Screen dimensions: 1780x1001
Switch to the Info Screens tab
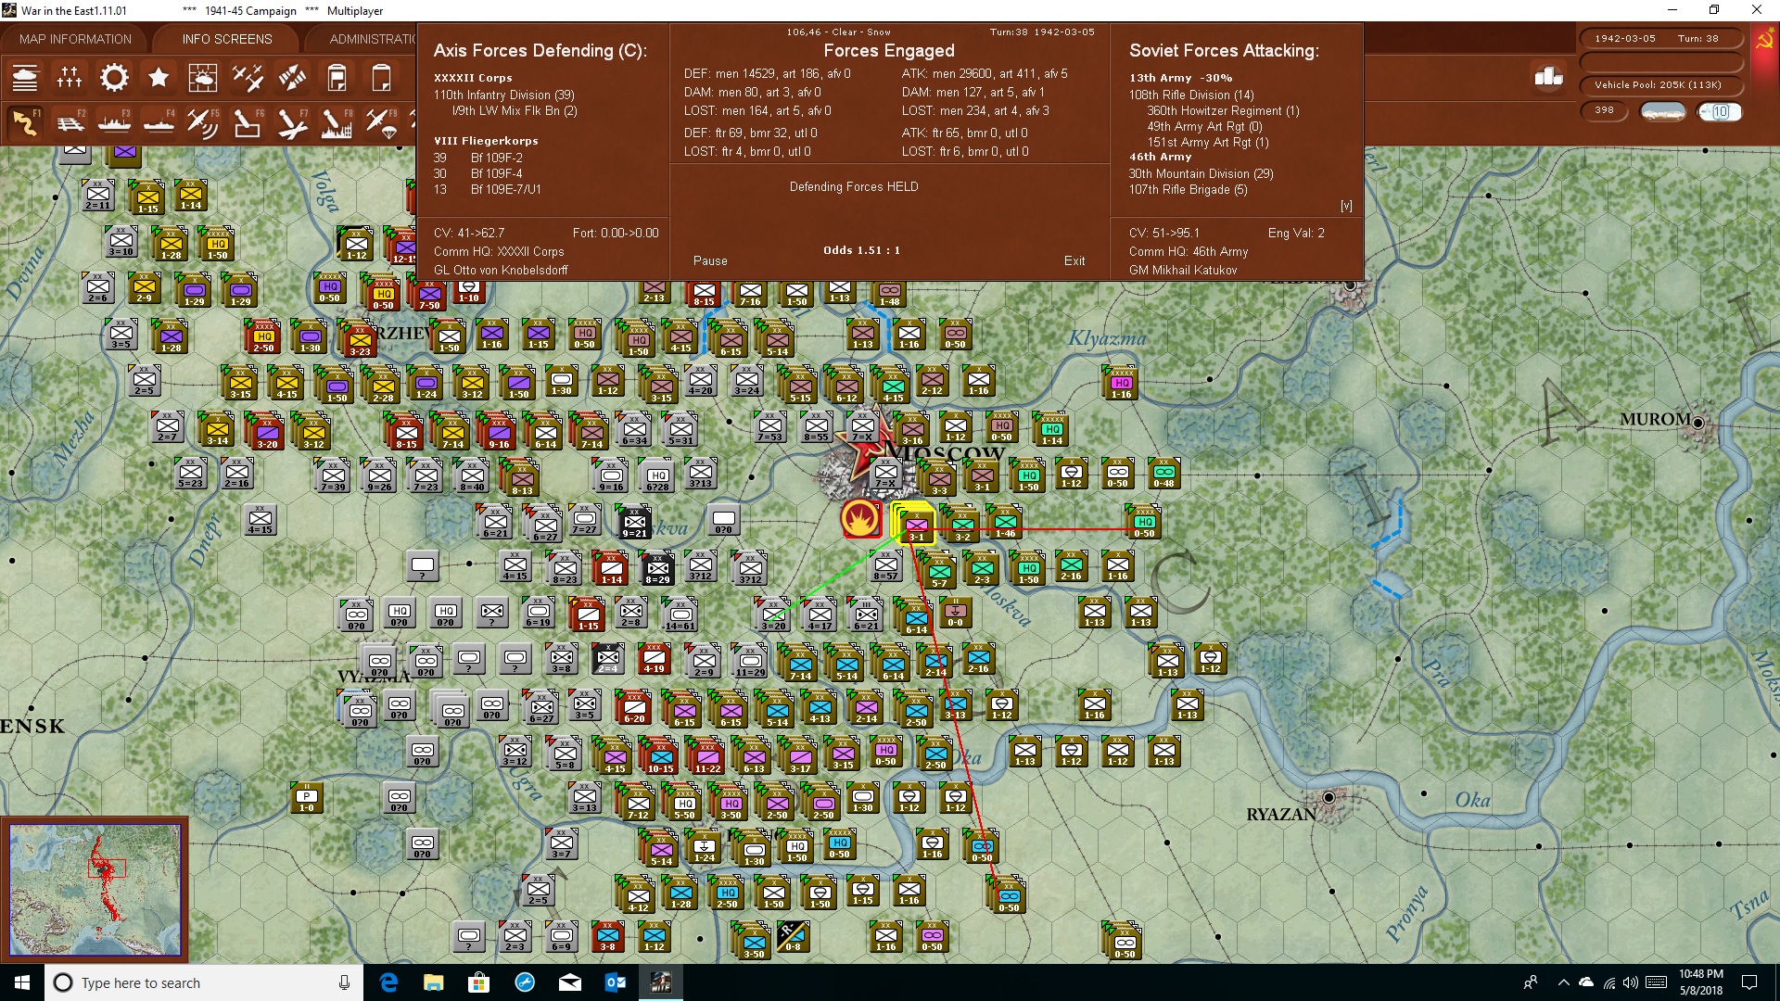coord(227,39)
